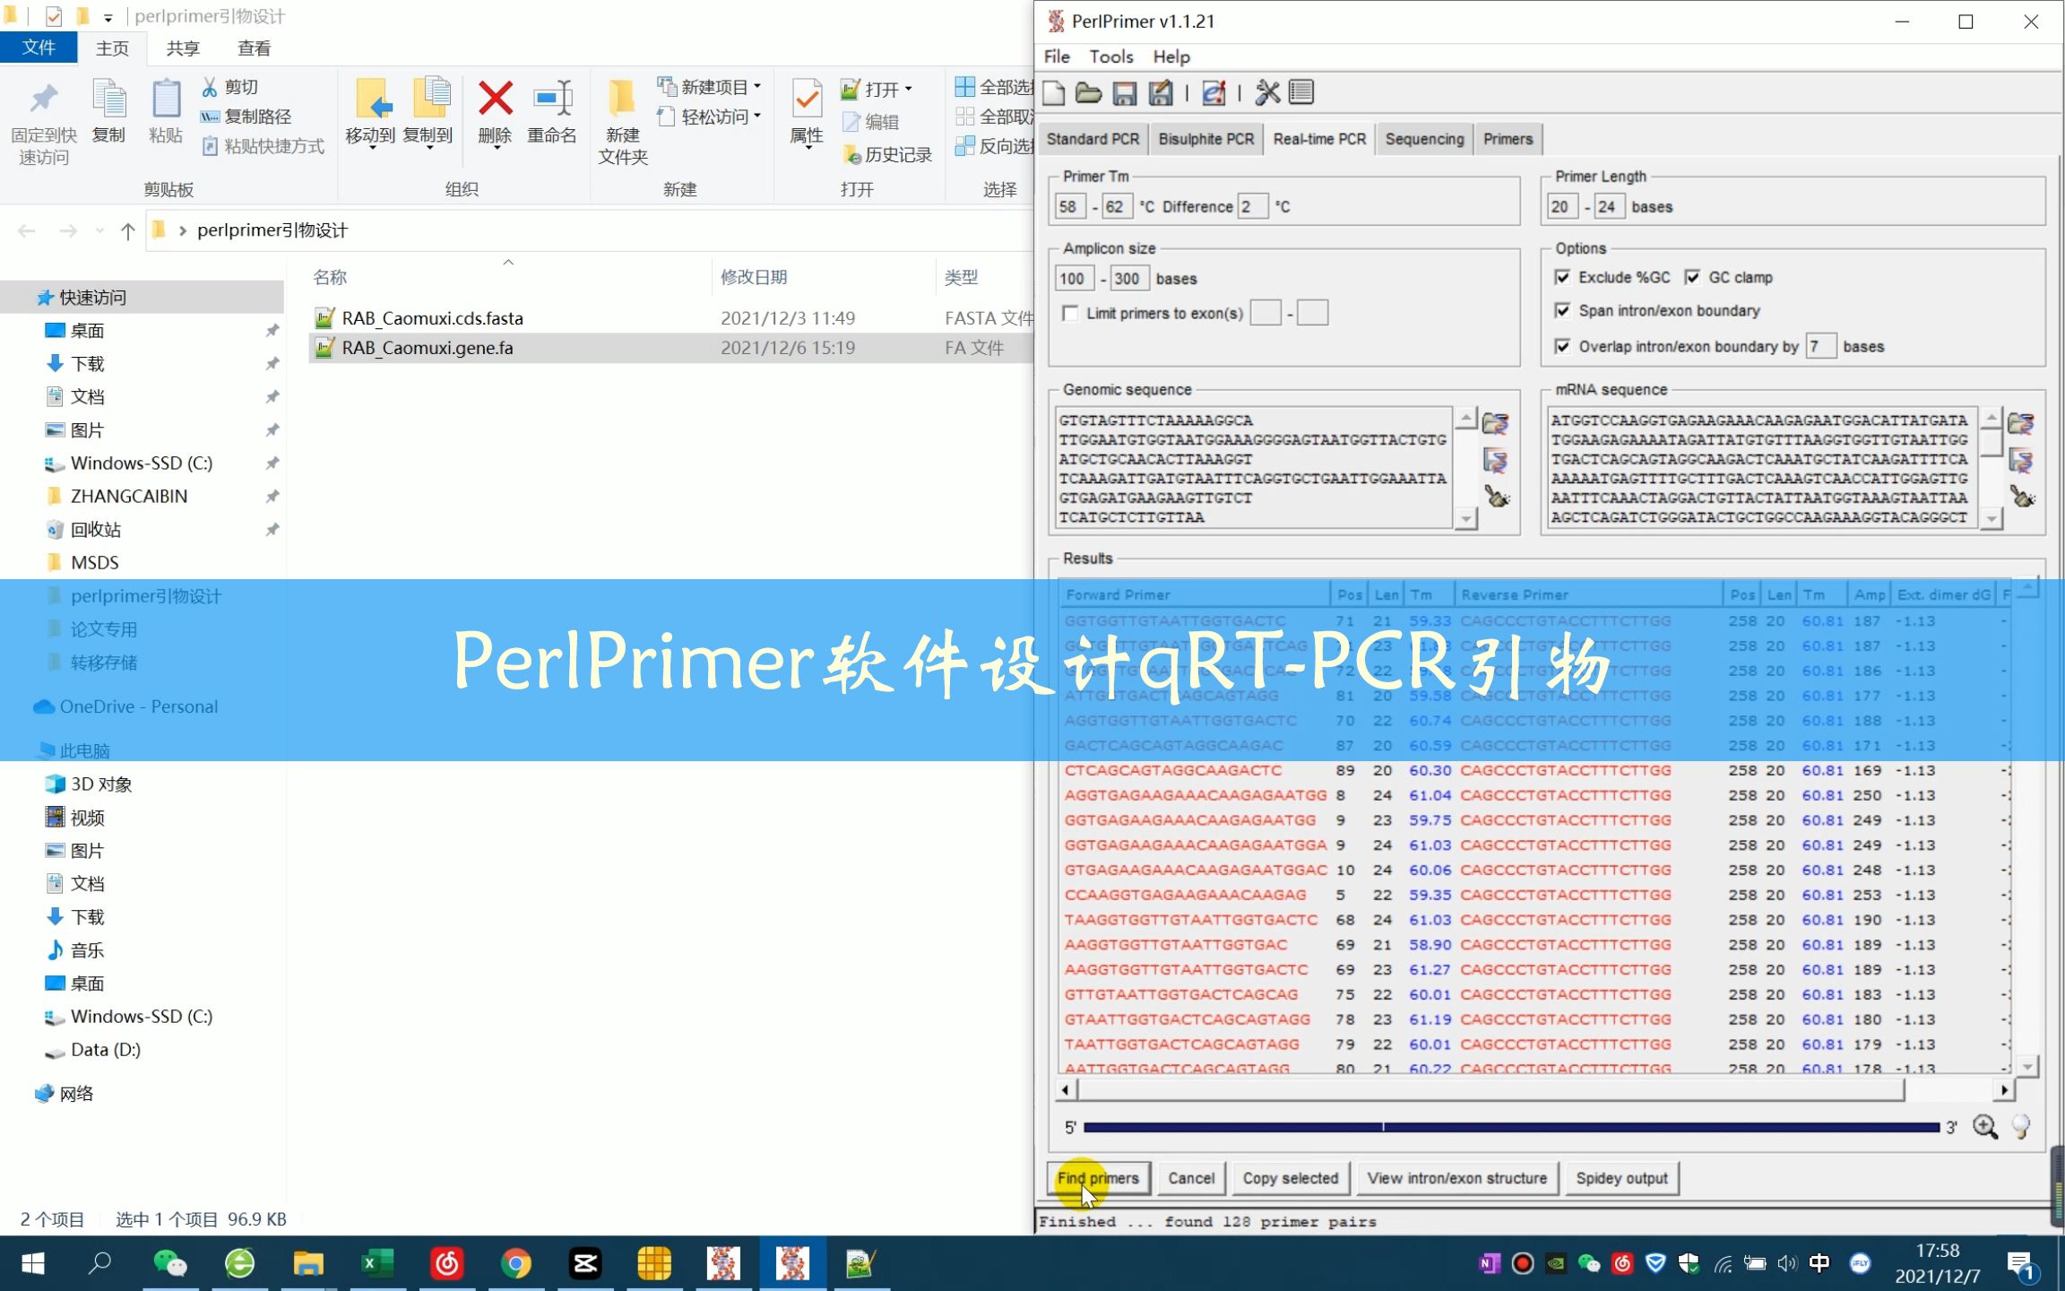Click the Explorer paste (粘贴) clipboard icon
Image resolution: width=2065 pixels, height=1291 pixels.
tap(166, 99)
